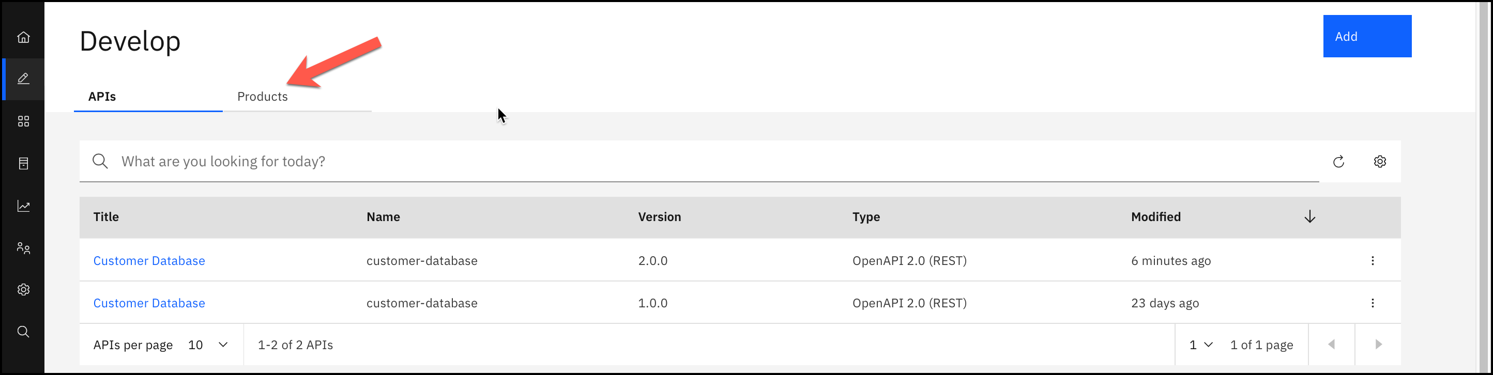Click the blue Add button
This screenshot has height=375, width=1493.
click(x=1367, y=37)
